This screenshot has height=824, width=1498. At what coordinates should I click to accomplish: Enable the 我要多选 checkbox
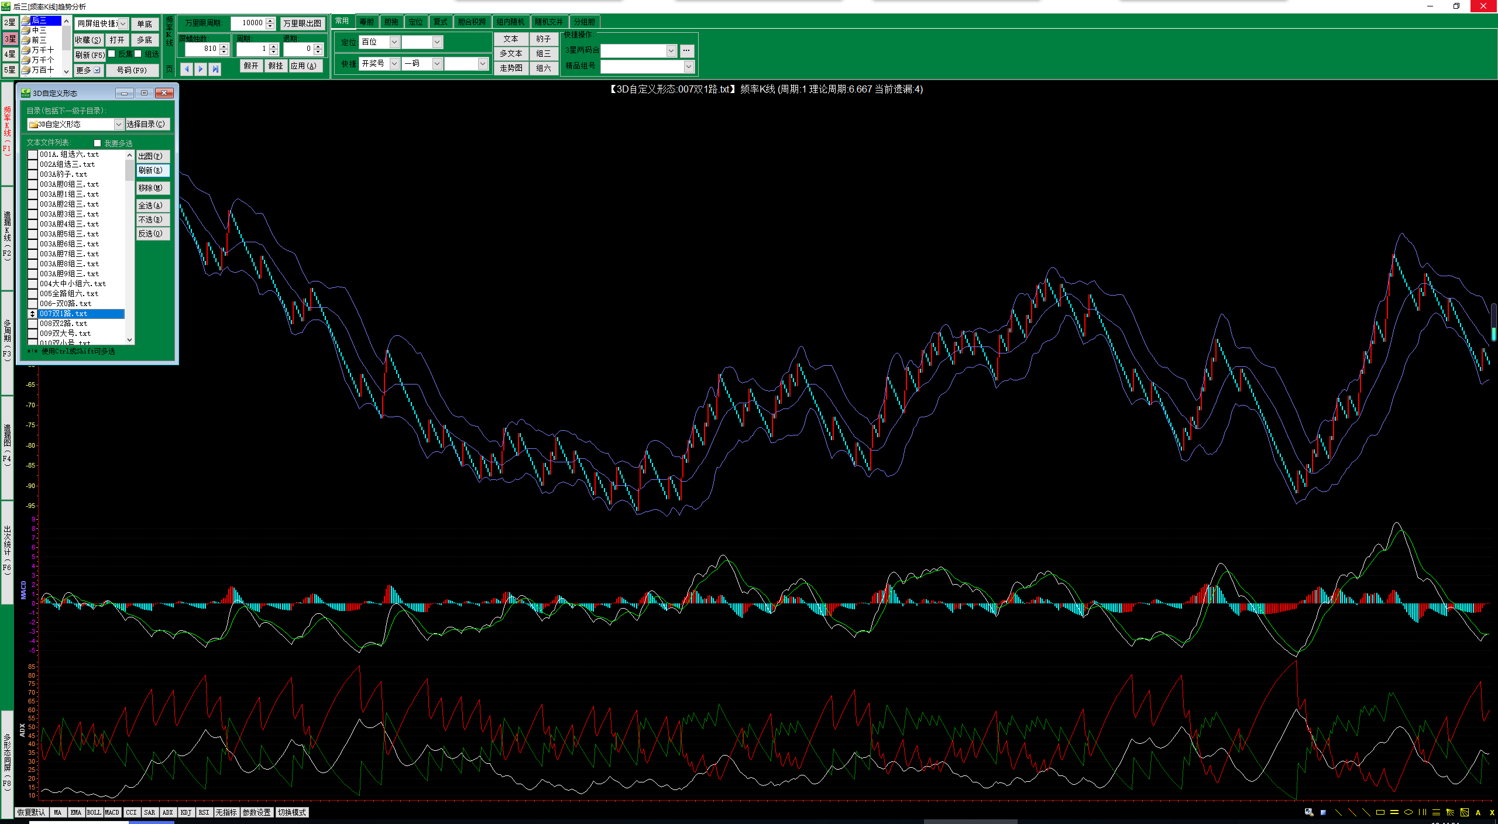(98, 143)
